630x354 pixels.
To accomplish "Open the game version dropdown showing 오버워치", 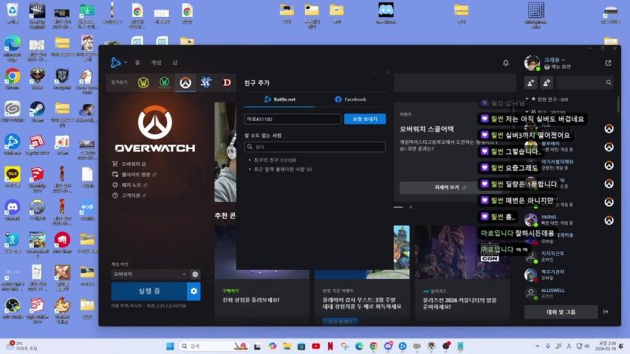I will pos(149,274).
